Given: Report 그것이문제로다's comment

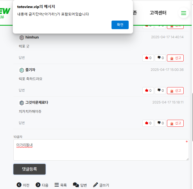Looking at the screenshot, I should pos(175,123).
